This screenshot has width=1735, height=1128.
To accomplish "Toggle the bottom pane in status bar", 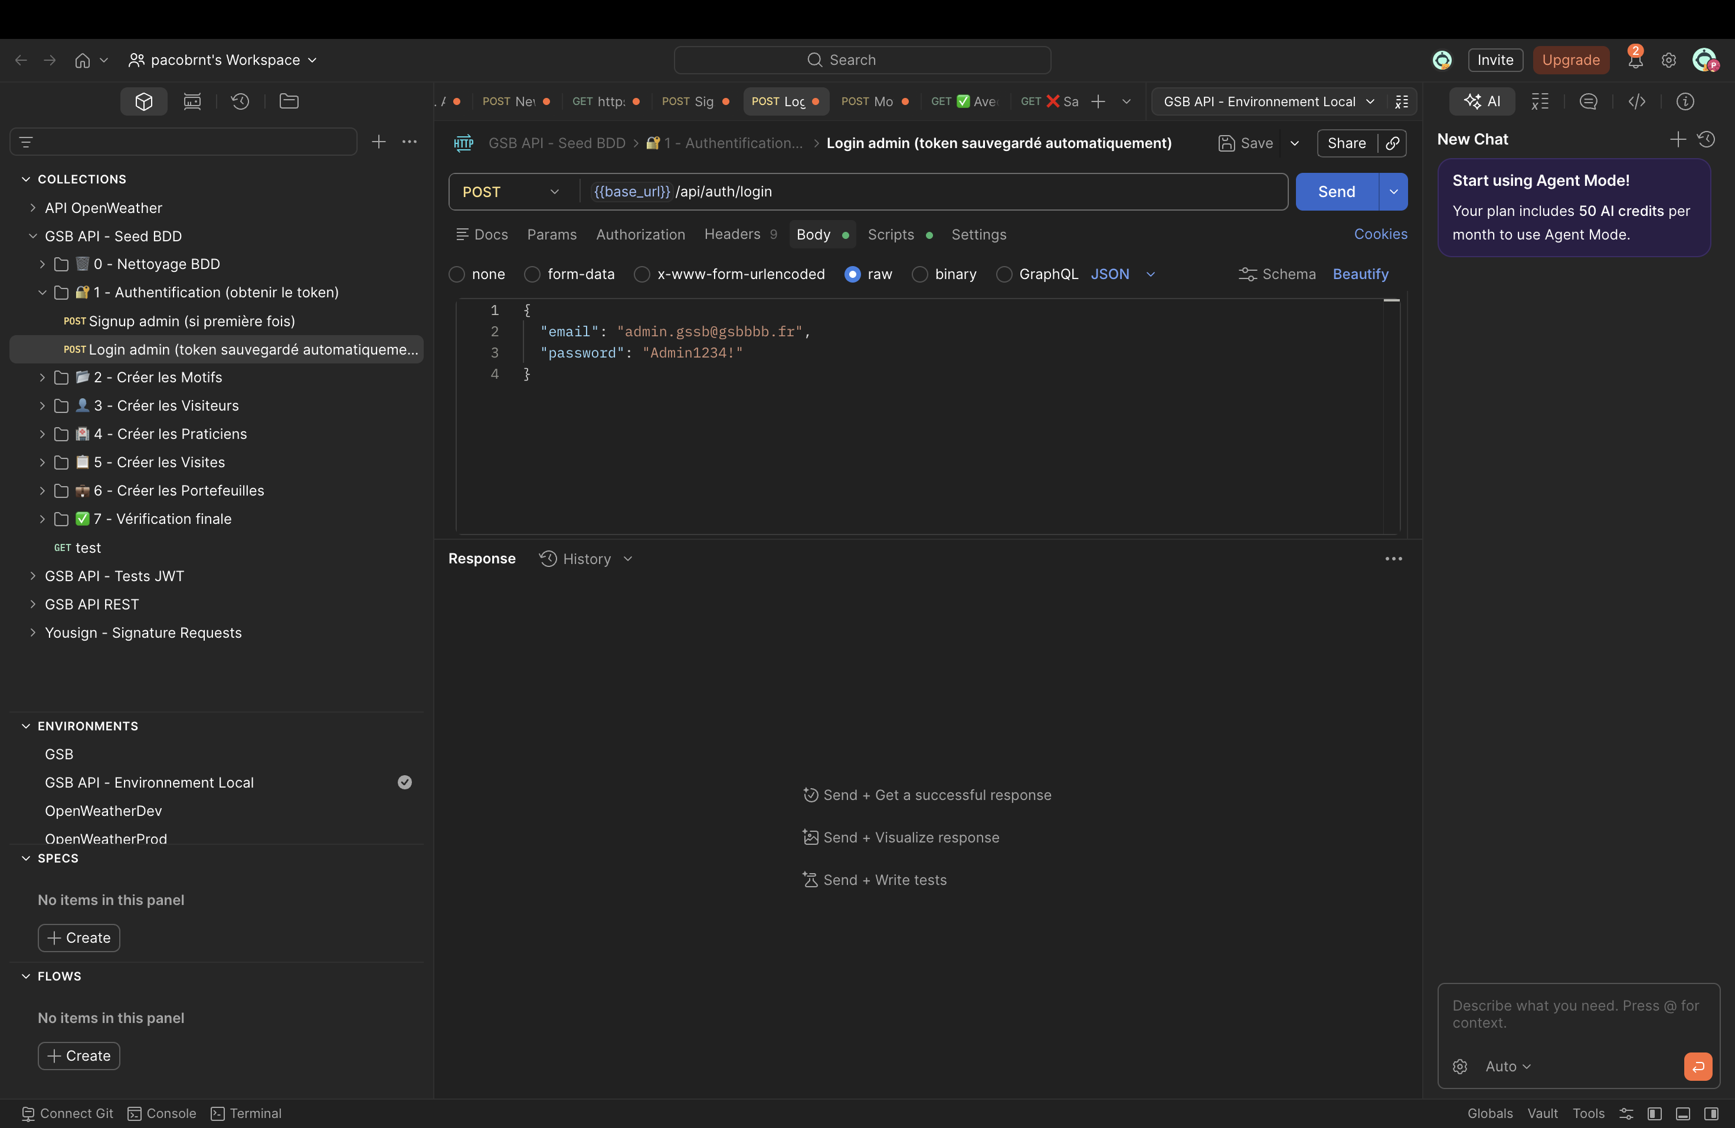I will point(1682,1113).
